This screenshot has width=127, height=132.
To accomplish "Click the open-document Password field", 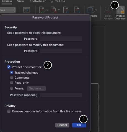I will pyautogui.click(x=61, y=39).
